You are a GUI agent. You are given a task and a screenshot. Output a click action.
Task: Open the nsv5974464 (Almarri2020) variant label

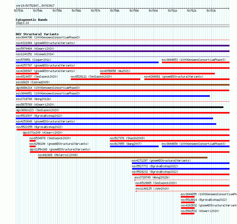[35, 49]
